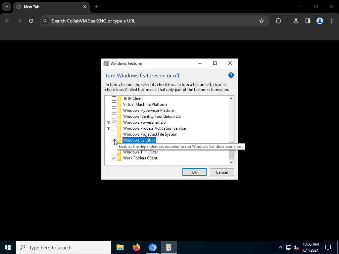Select Windows Projected File System label
This screenshot has width=339, height=254.
click(150, 134)
